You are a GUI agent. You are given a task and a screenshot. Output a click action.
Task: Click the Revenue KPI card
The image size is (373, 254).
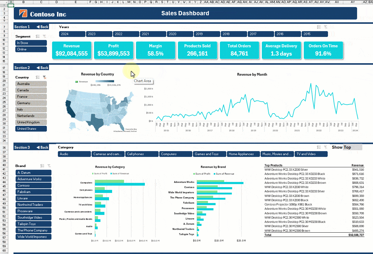coord(72,50)
